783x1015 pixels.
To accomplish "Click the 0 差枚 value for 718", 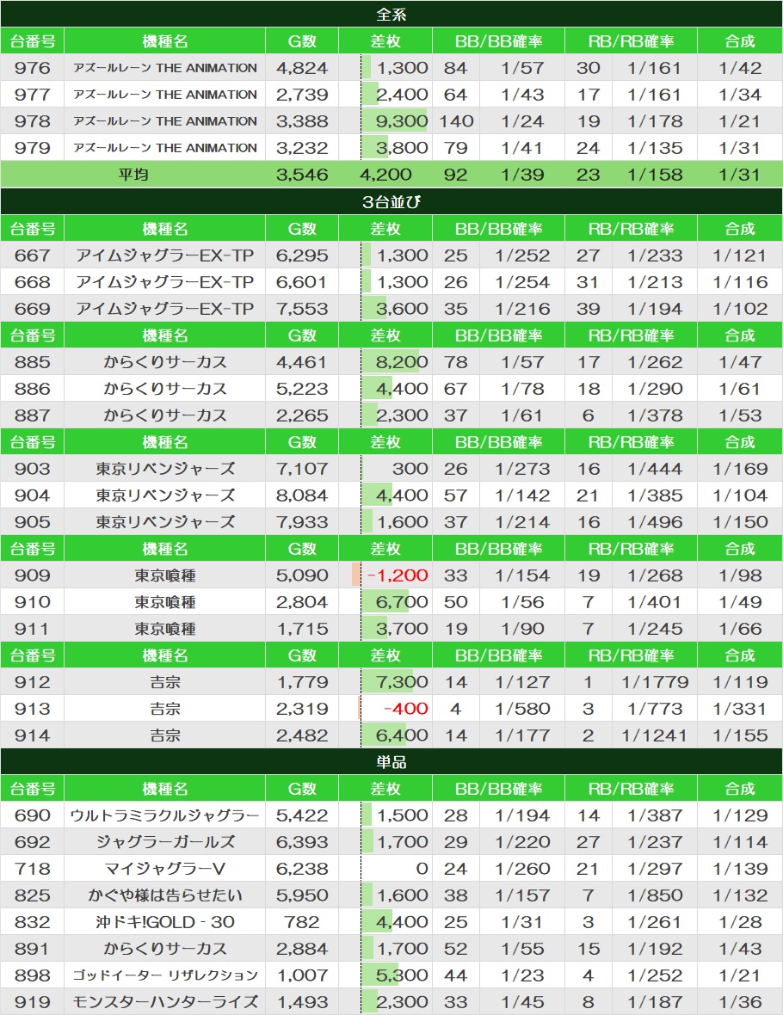I will 422,869.
